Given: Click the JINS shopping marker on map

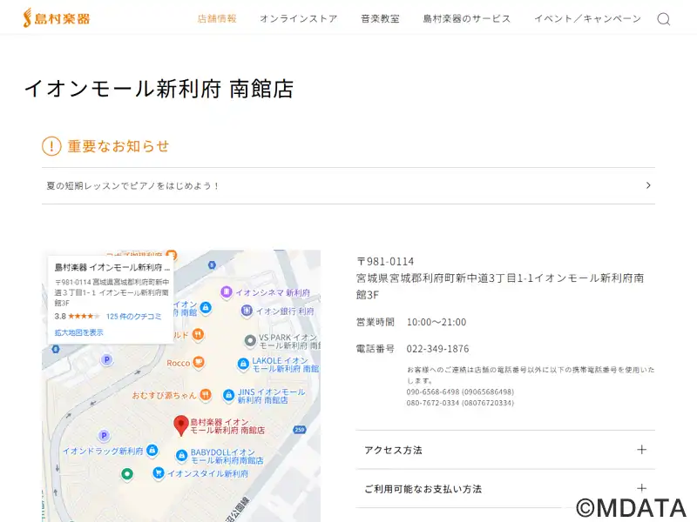Looking at the screenshot, I should 228,395.
